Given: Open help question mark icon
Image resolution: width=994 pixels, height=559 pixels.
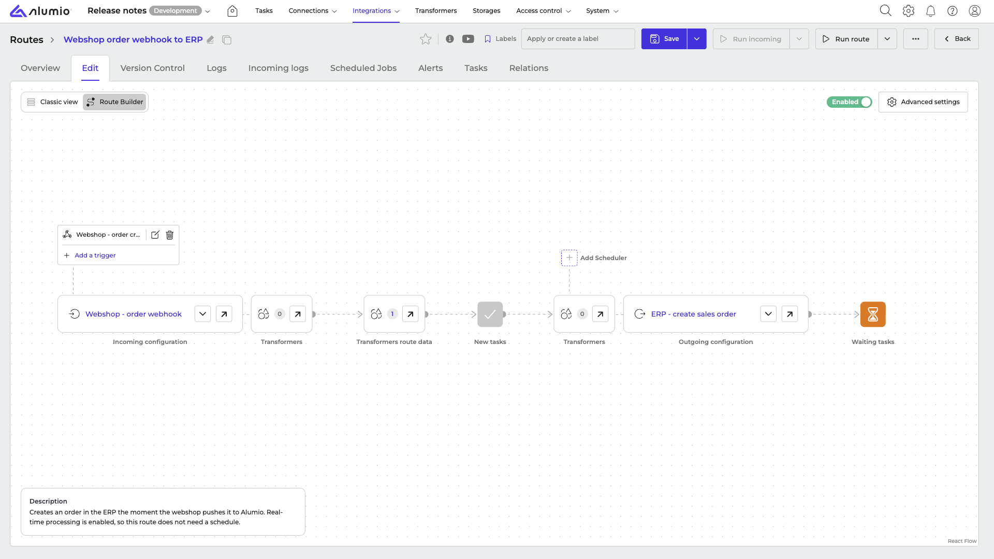Looking at the screenshot, I should tap(952, 11).
